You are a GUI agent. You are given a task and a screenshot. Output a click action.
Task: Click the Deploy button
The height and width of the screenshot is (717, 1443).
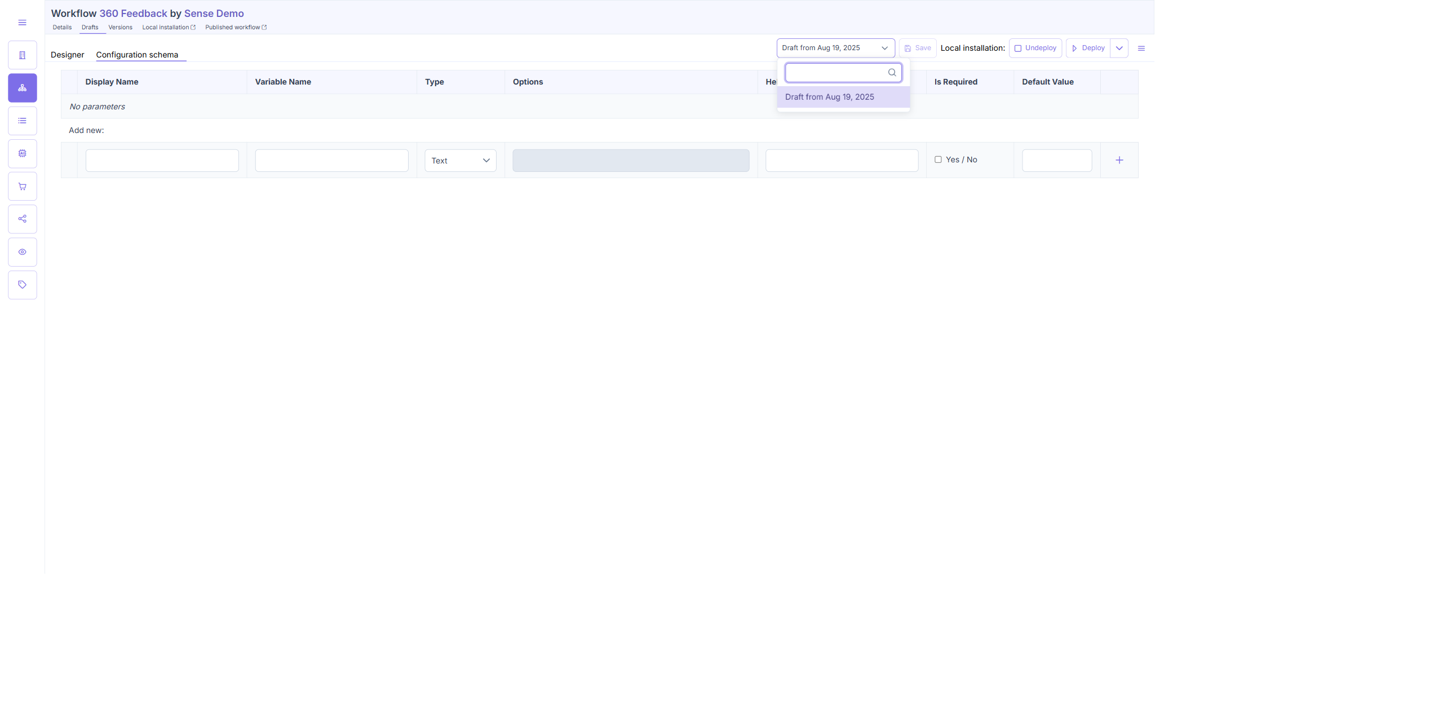click(1088, 48)
